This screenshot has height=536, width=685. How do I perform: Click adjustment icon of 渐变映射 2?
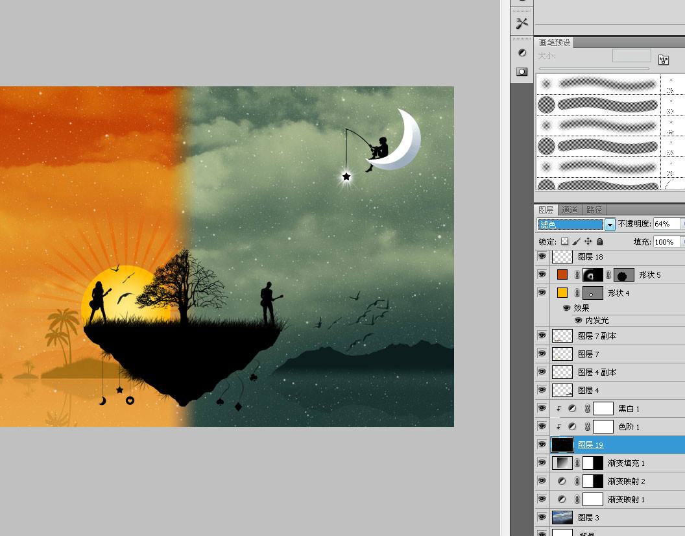pyautogui.click(x=562, y=481)
